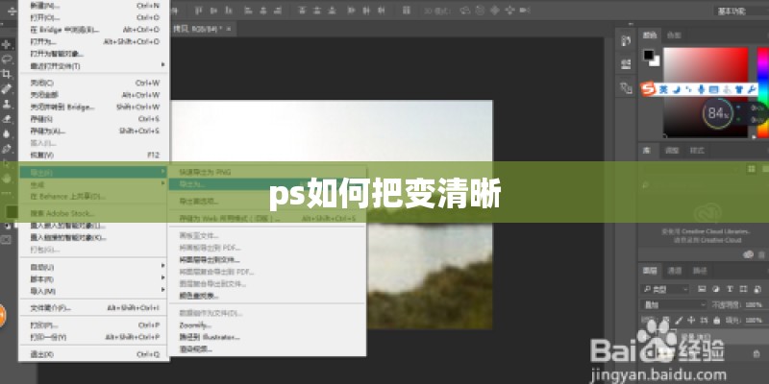Choose 打印(P) Ctrl+P menu item
This screenshot has height=384, width=769.
[x=94, y=325]
